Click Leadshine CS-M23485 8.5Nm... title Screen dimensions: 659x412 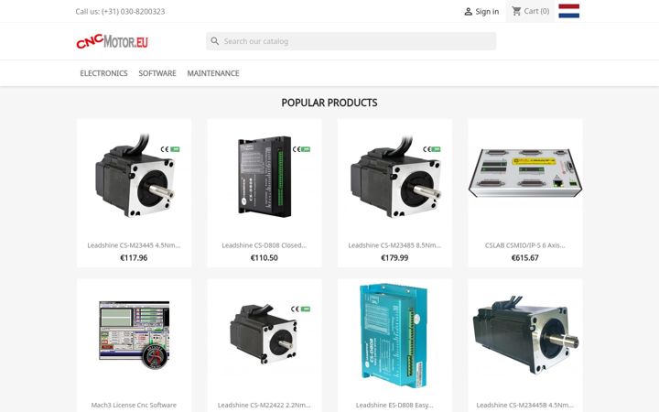(394, 245)
